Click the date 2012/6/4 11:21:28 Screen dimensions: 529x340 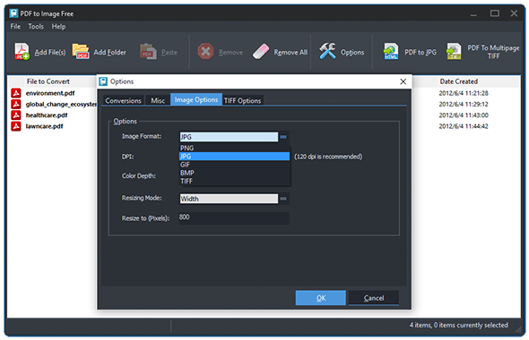coord(464,93)
